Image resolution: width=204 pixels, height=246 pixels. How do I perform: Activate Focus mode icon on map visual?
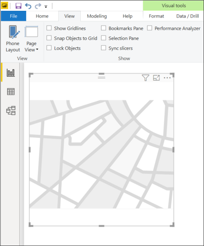click(x=156, y=77)
